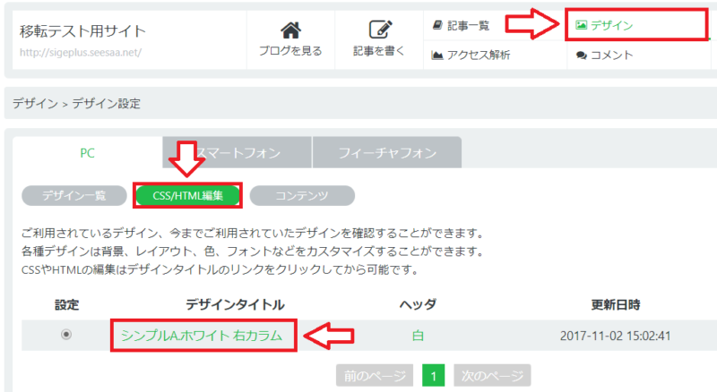Open the ブログを見る menu label
Screen dimensions: 717x392
(290, 51)
